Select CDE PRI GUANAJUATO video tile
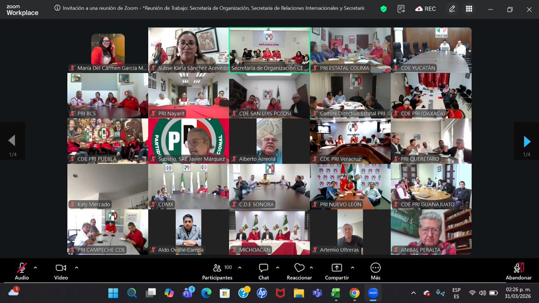This screenshot has height=303, width=539. click(x=431, y=186)
